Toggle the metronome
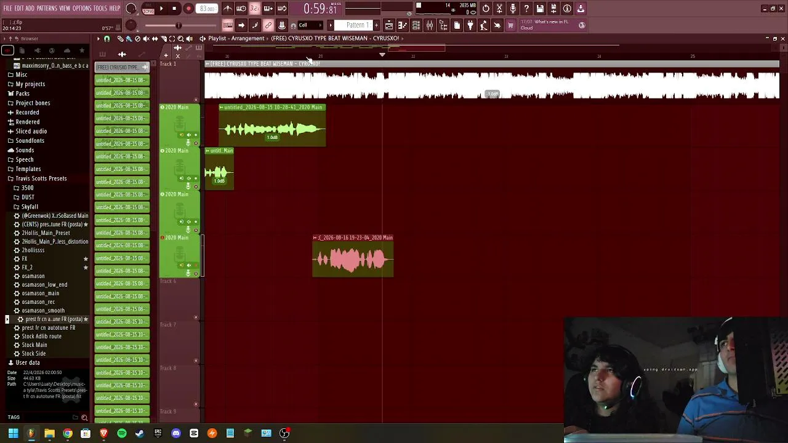This screenshot has width=788, height=443. (228, 9)
